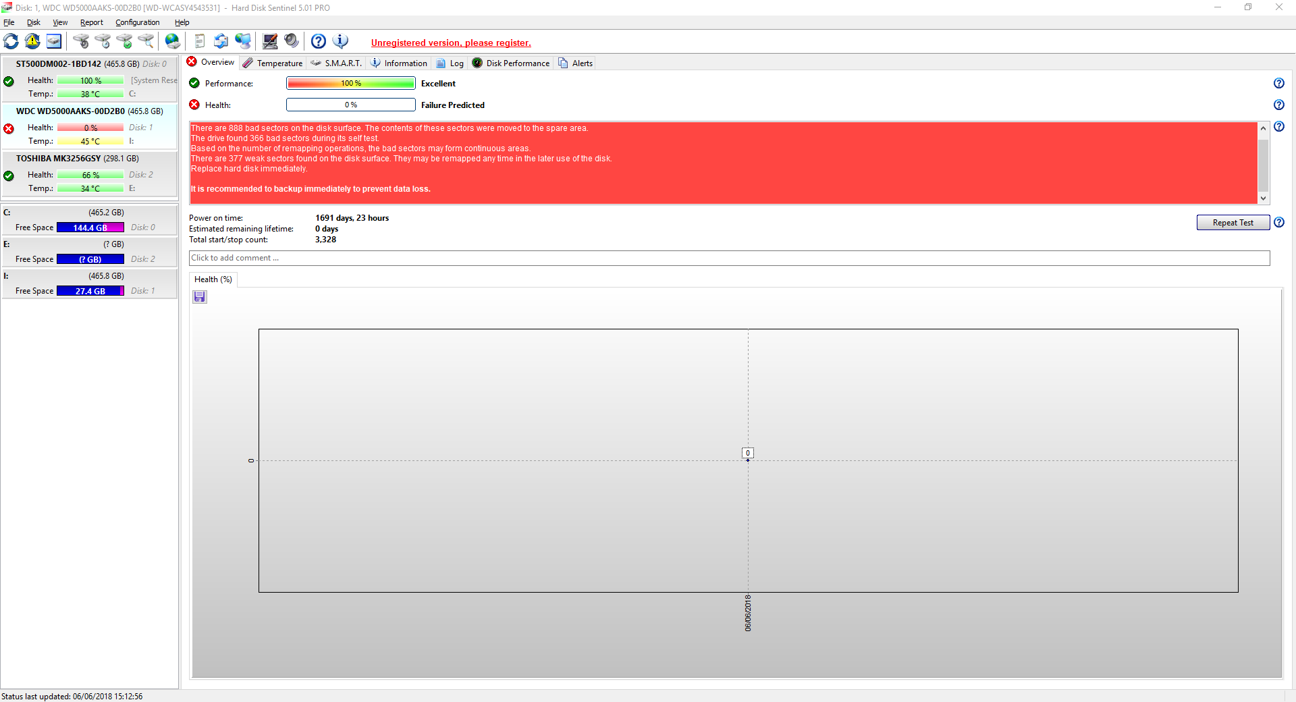Click the hard disk icon with the clock badge
Image resolution: width=1296 pixels, height=702 pixels.
click(x=103, y=42)
